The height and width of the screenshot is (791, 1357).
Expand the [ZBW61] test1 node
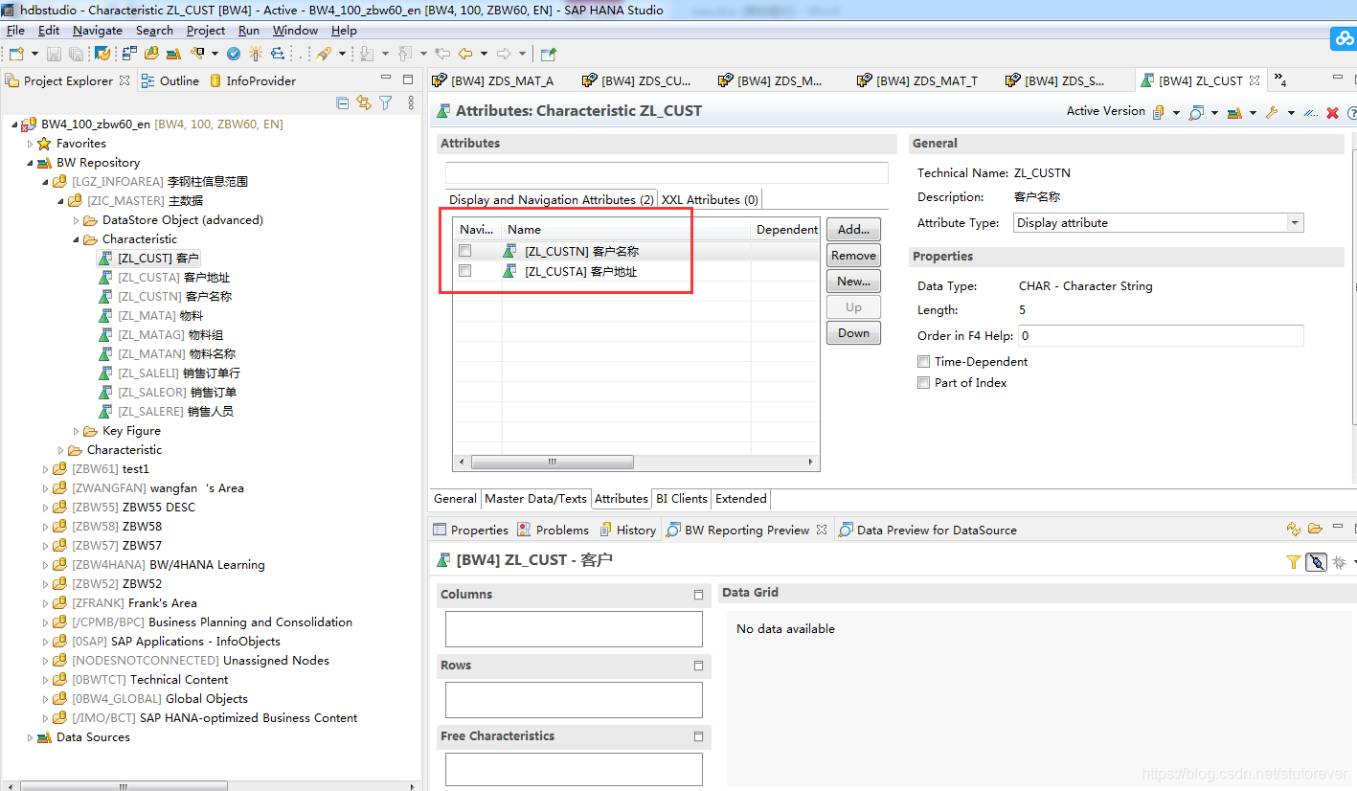(x=45, y=469)
